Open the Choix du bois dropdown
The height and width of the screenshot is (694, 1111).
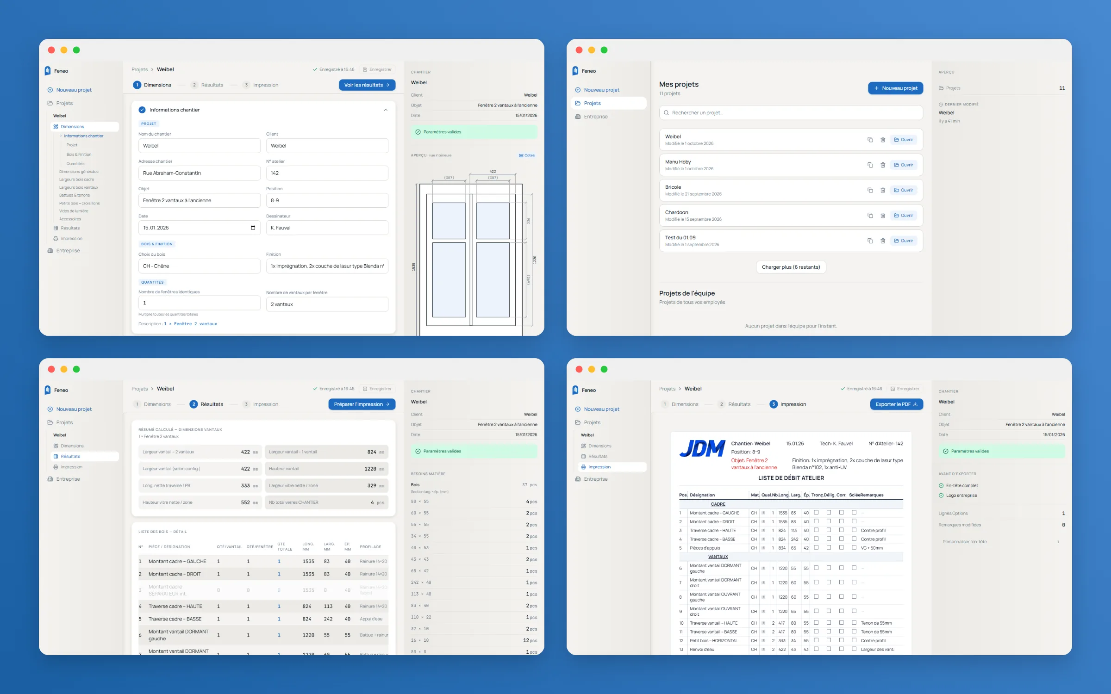click(199, 266)
